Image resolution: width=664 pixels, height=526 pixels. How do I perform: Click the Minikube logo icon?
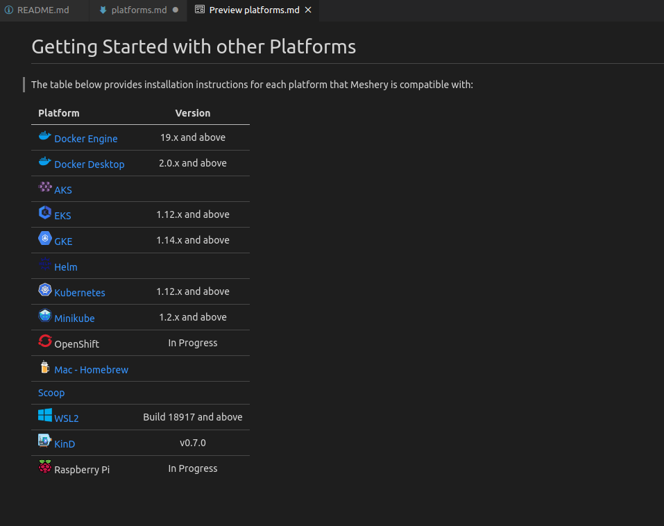pos(45,315)
